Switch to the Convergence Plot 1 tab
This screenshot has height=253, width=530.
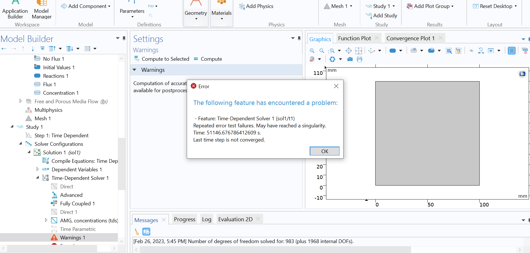tap(410, 38)
